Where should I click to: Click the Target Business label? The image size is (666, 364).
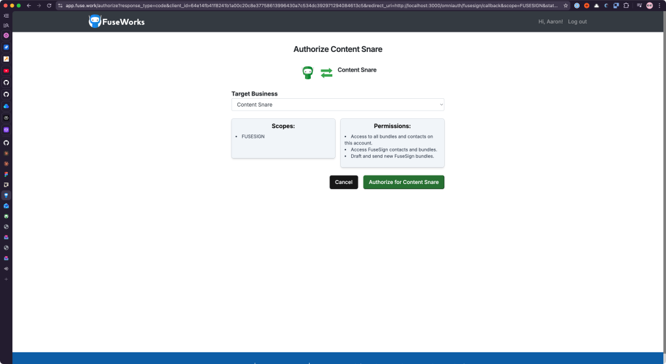pyautogui.click(x=254, y=94)
